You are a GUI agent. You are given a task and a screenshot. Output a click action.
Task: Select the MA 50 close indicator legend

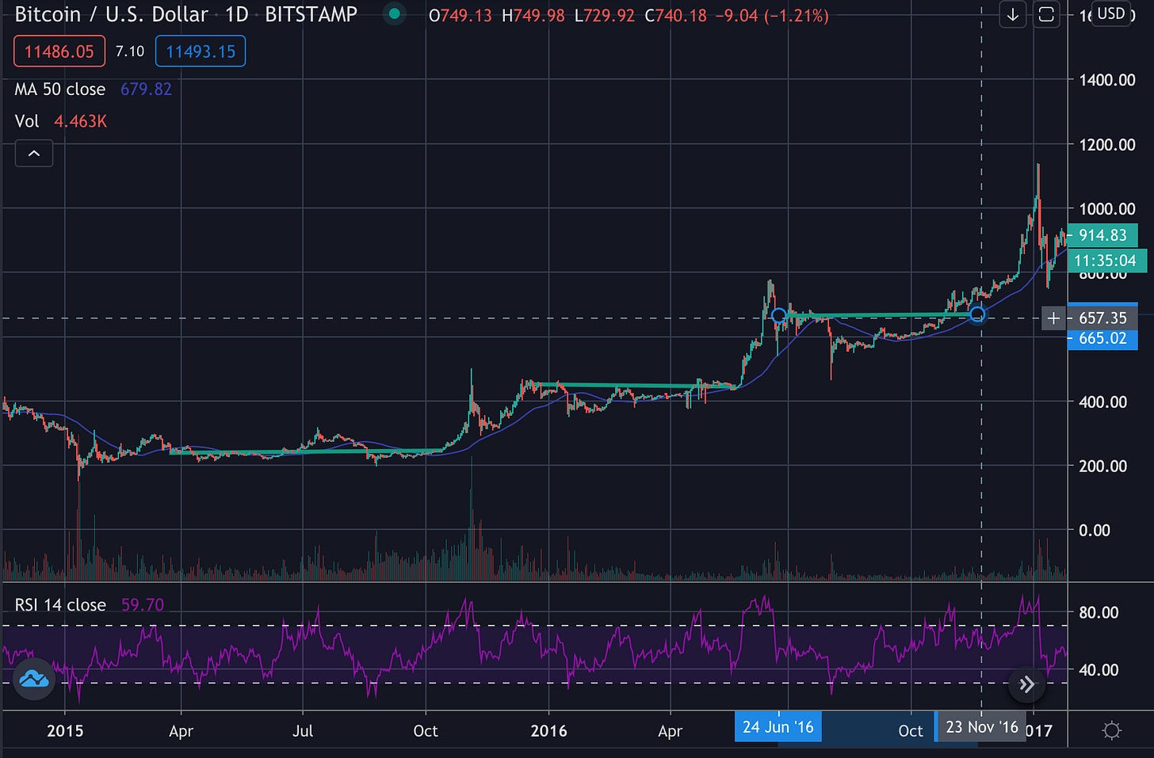[x=60, y=90]
